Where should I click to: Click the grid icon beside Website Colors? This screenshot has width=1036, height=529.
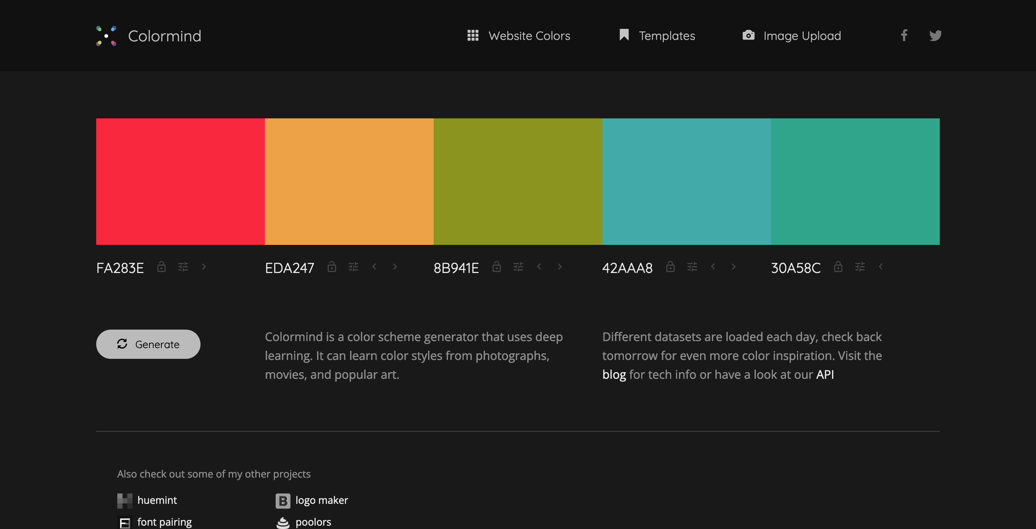coord(473,36)
